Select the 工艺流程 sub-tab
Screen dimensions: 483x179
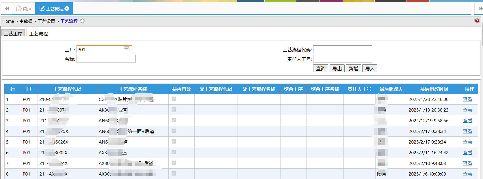(x=38, y=33)
